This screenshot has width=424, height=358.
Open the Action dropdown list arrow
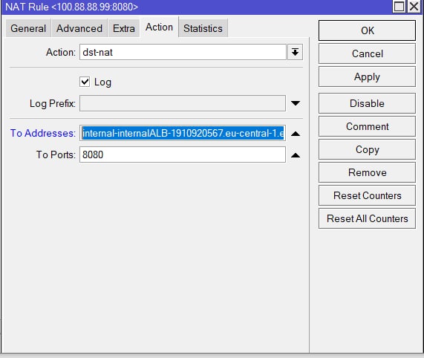295,52
